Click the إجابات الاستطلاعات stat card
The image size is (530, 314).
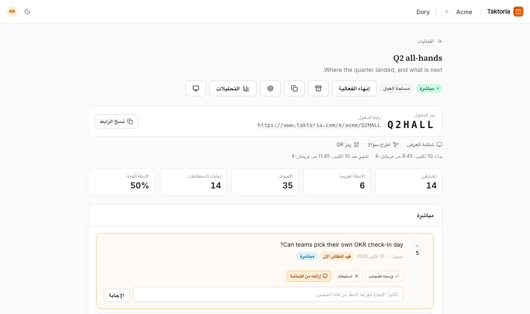[193, 182]
